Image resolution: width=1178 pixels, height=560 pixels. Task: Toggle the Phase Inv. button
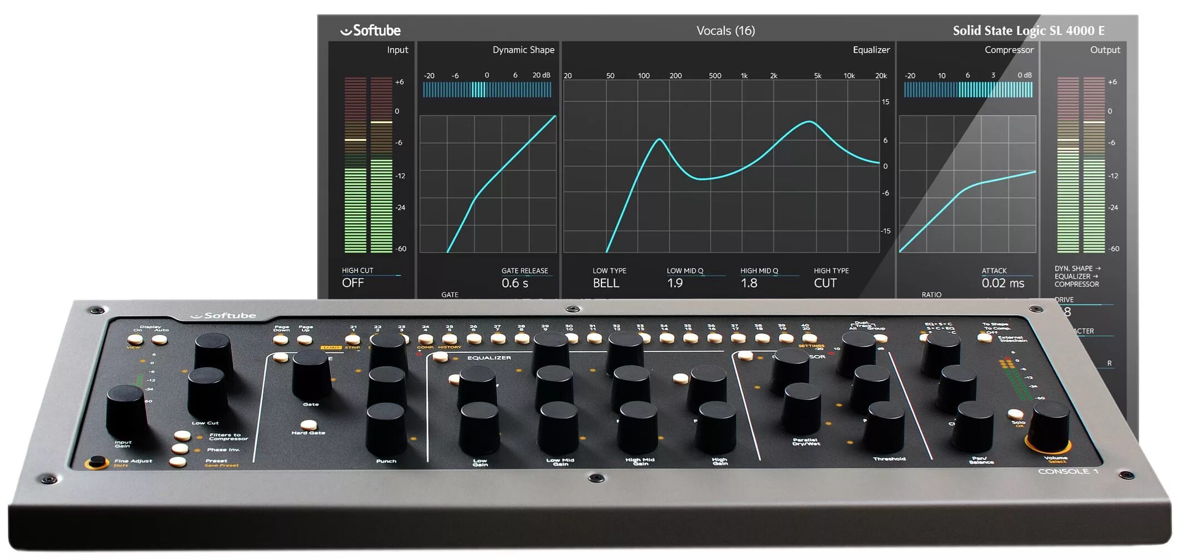click(x=180, y=448)
